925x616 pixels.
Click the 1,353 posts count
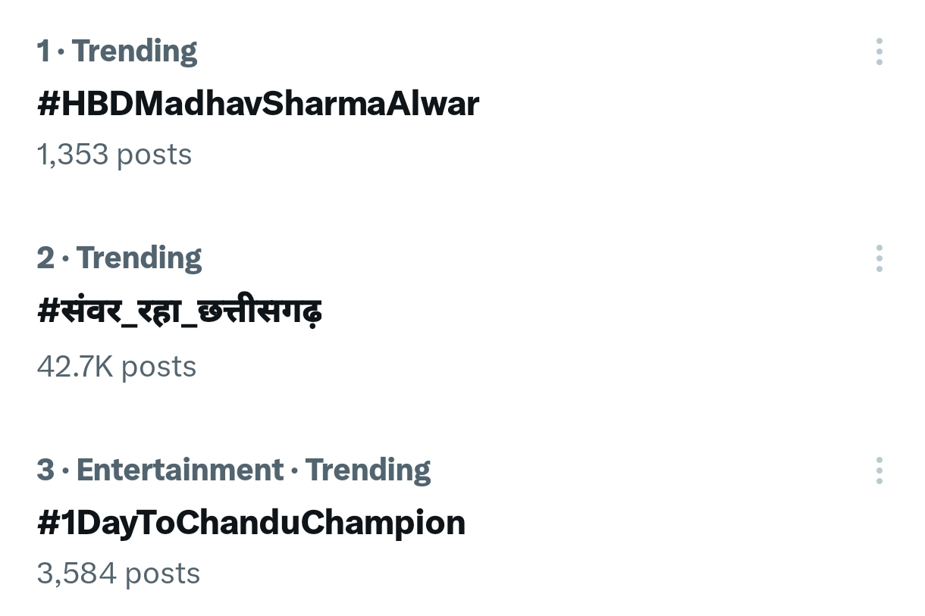114,155
